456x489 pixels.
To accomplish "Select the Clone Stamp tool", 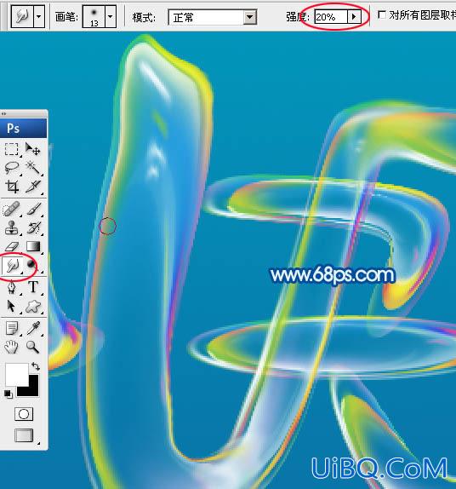I will click(x=12, y=227).
